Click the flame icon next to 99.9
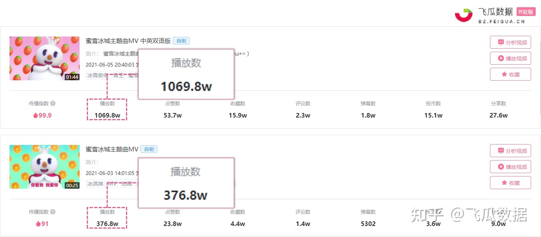The image size is (541, 237). (35, 115)
